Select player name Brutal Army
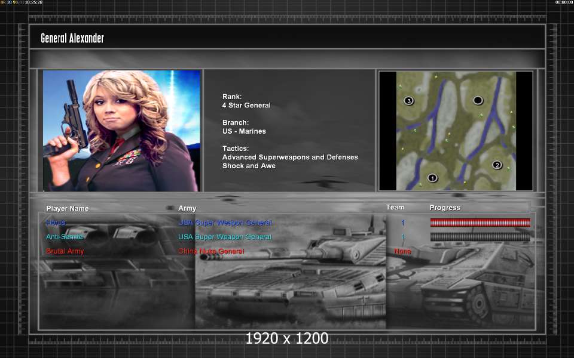The image size is (574, 358). pos(65,251)
